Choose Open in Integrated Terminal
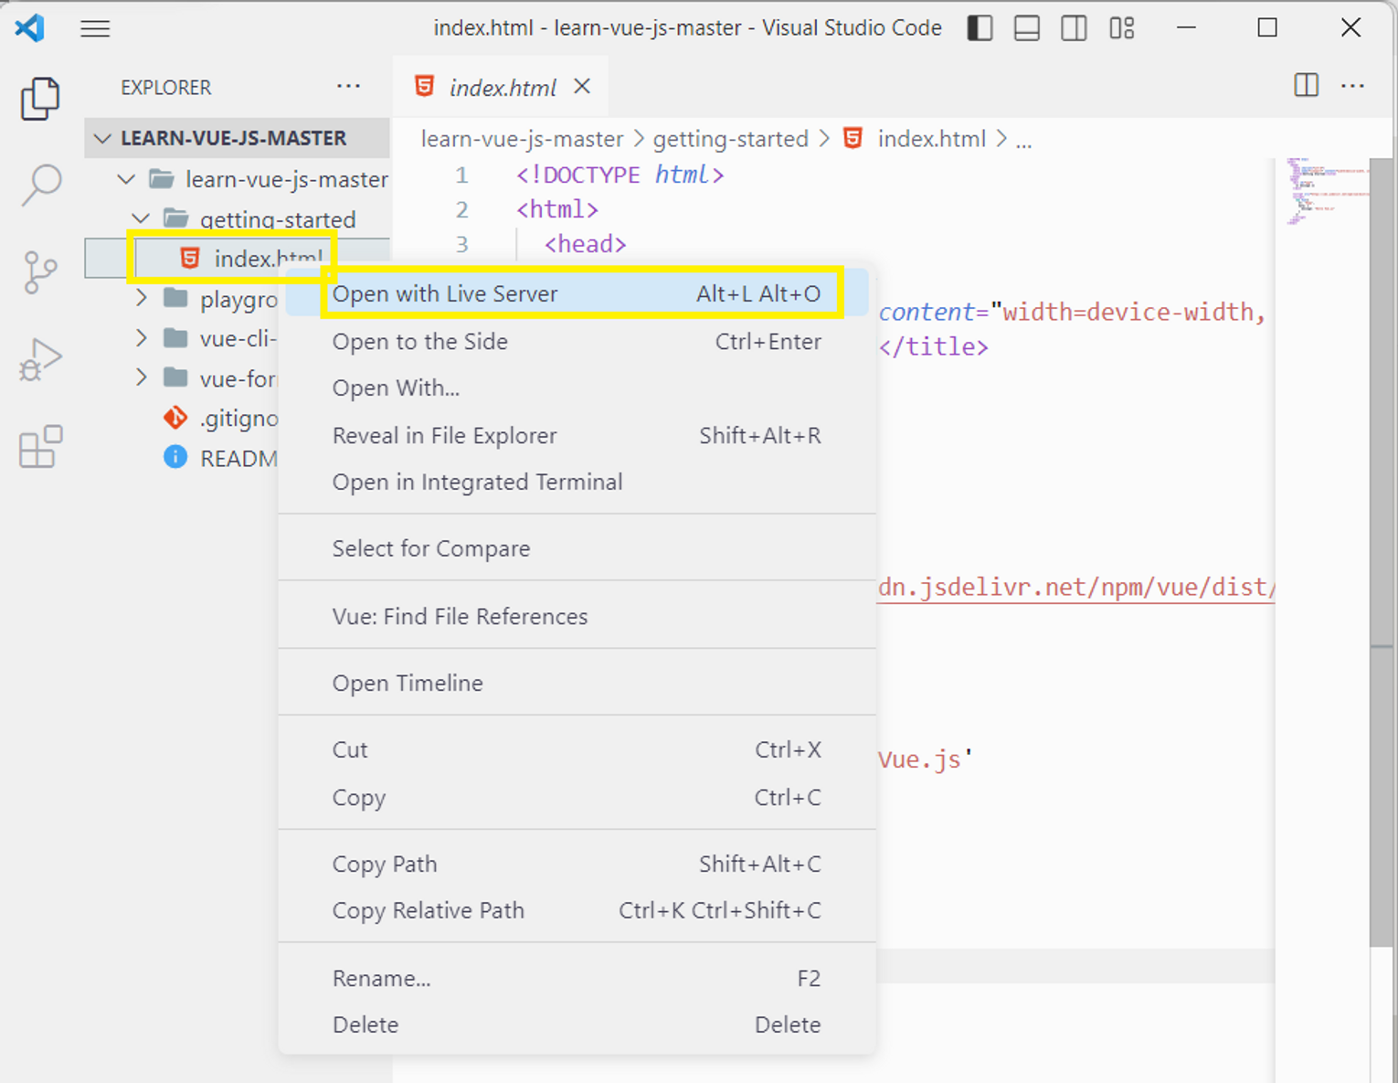The height and width of the screenshot is (1083, 1398). pos(577,482)
